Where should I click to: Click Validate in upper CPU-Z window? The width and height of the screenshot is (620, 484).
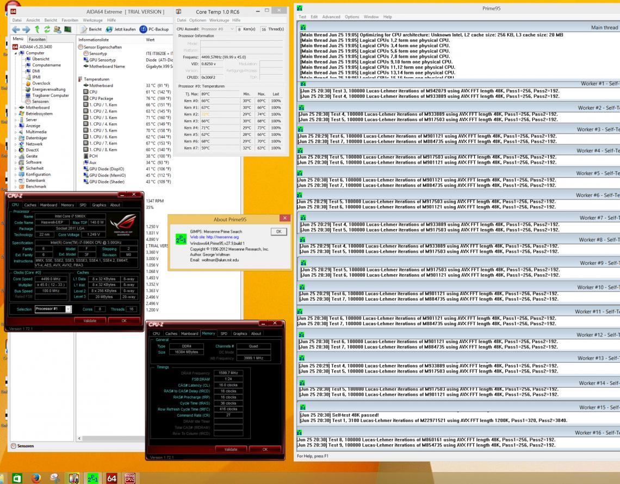pyautogui.click(x=90, y=321)
